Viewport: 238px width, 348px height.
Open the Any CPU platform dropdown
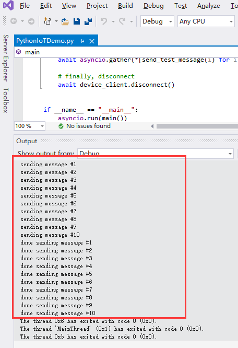206,21
